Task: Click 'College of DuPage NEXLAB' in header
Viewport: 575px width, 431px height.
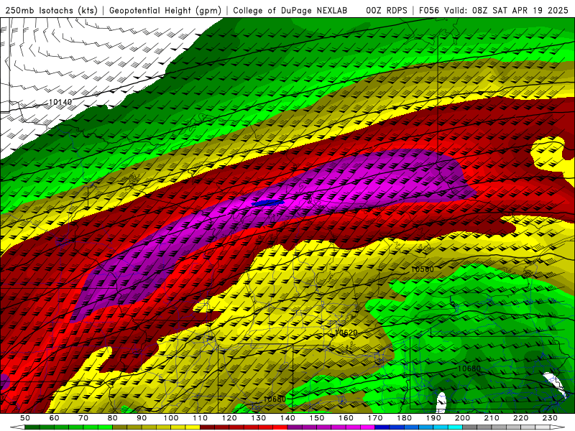Action: click(290, 10)
